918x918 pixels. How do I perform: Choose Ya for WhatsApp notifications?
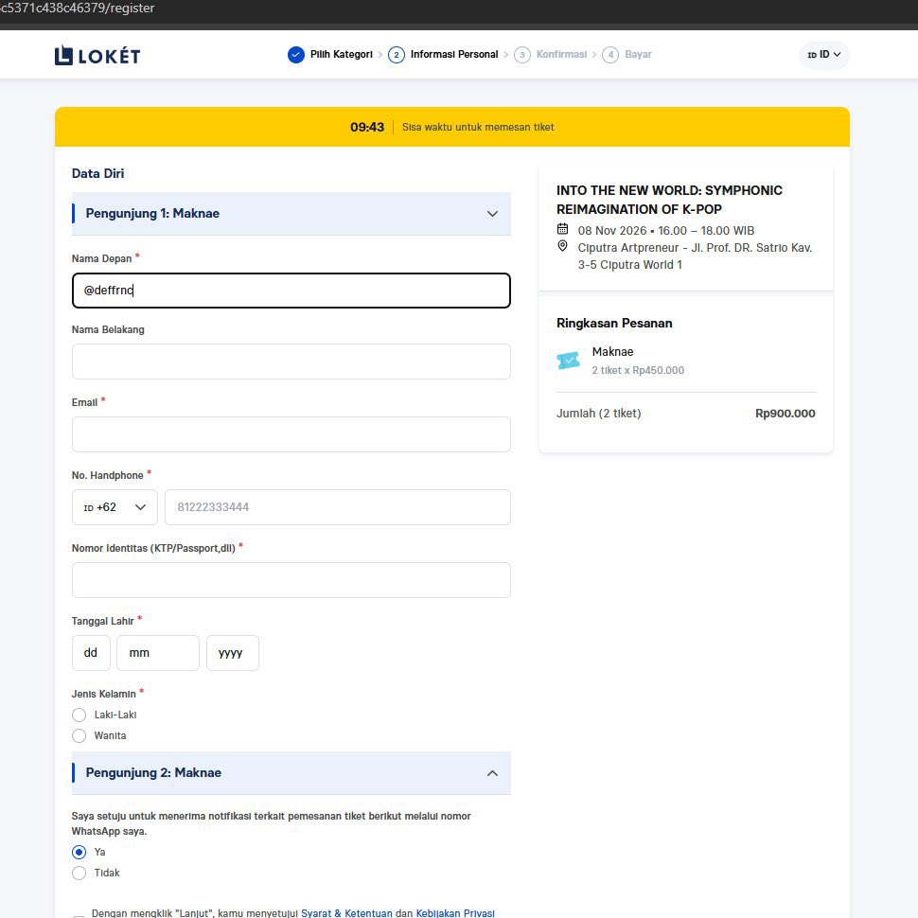click(79, 853)
